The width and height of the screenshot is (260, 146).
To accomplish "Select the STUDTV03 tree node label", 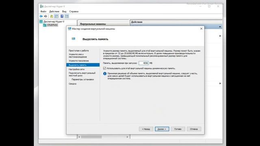I will tap(52, 25).
